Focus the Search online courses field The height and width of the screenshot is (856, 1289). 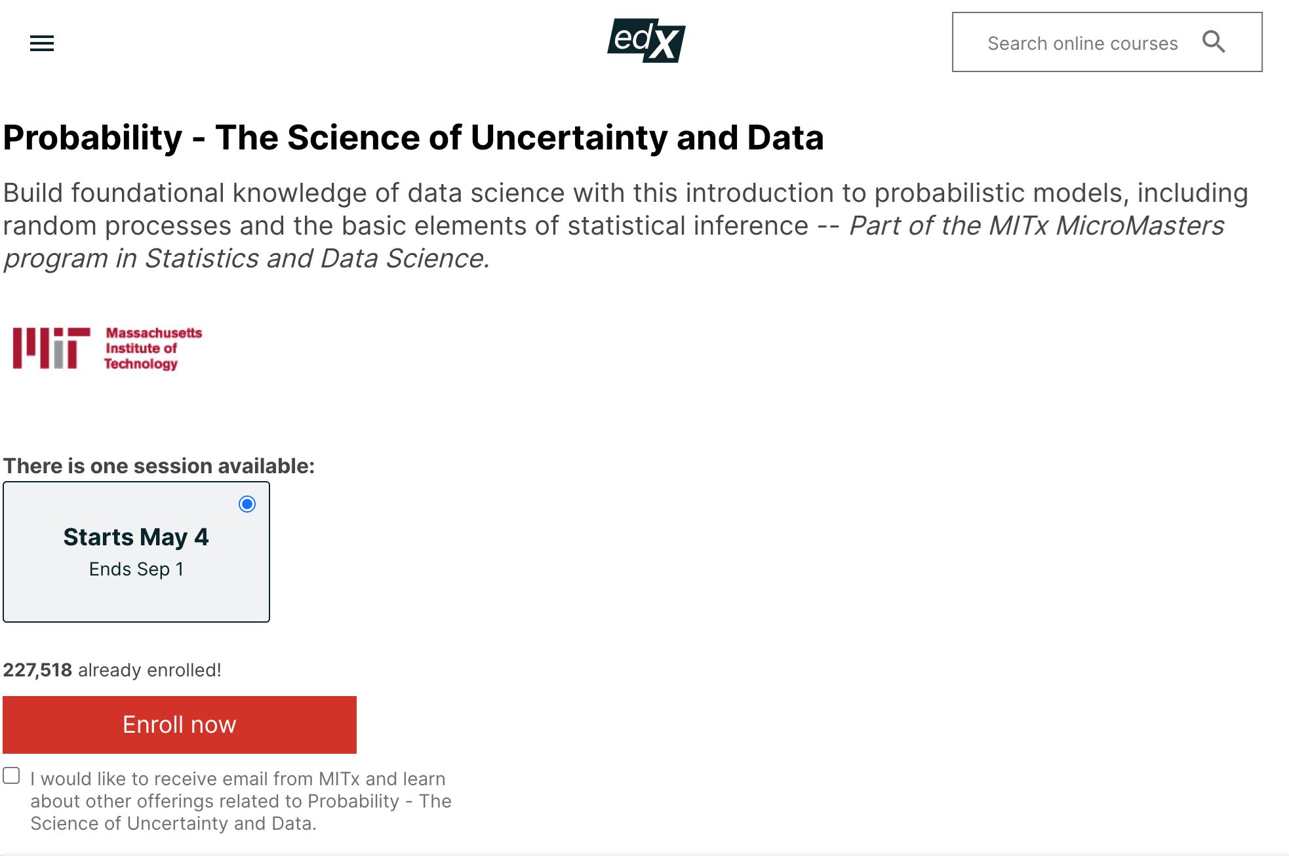coord(1082,43)
